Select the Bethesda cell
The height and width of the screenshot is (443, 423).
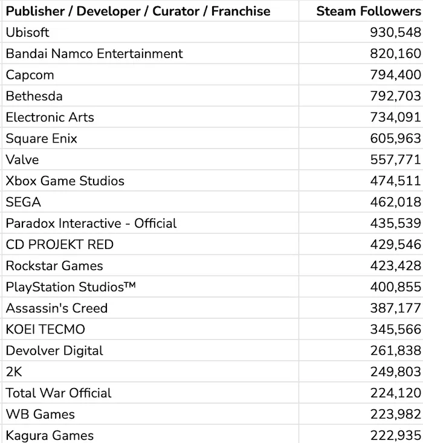[34, 96]
